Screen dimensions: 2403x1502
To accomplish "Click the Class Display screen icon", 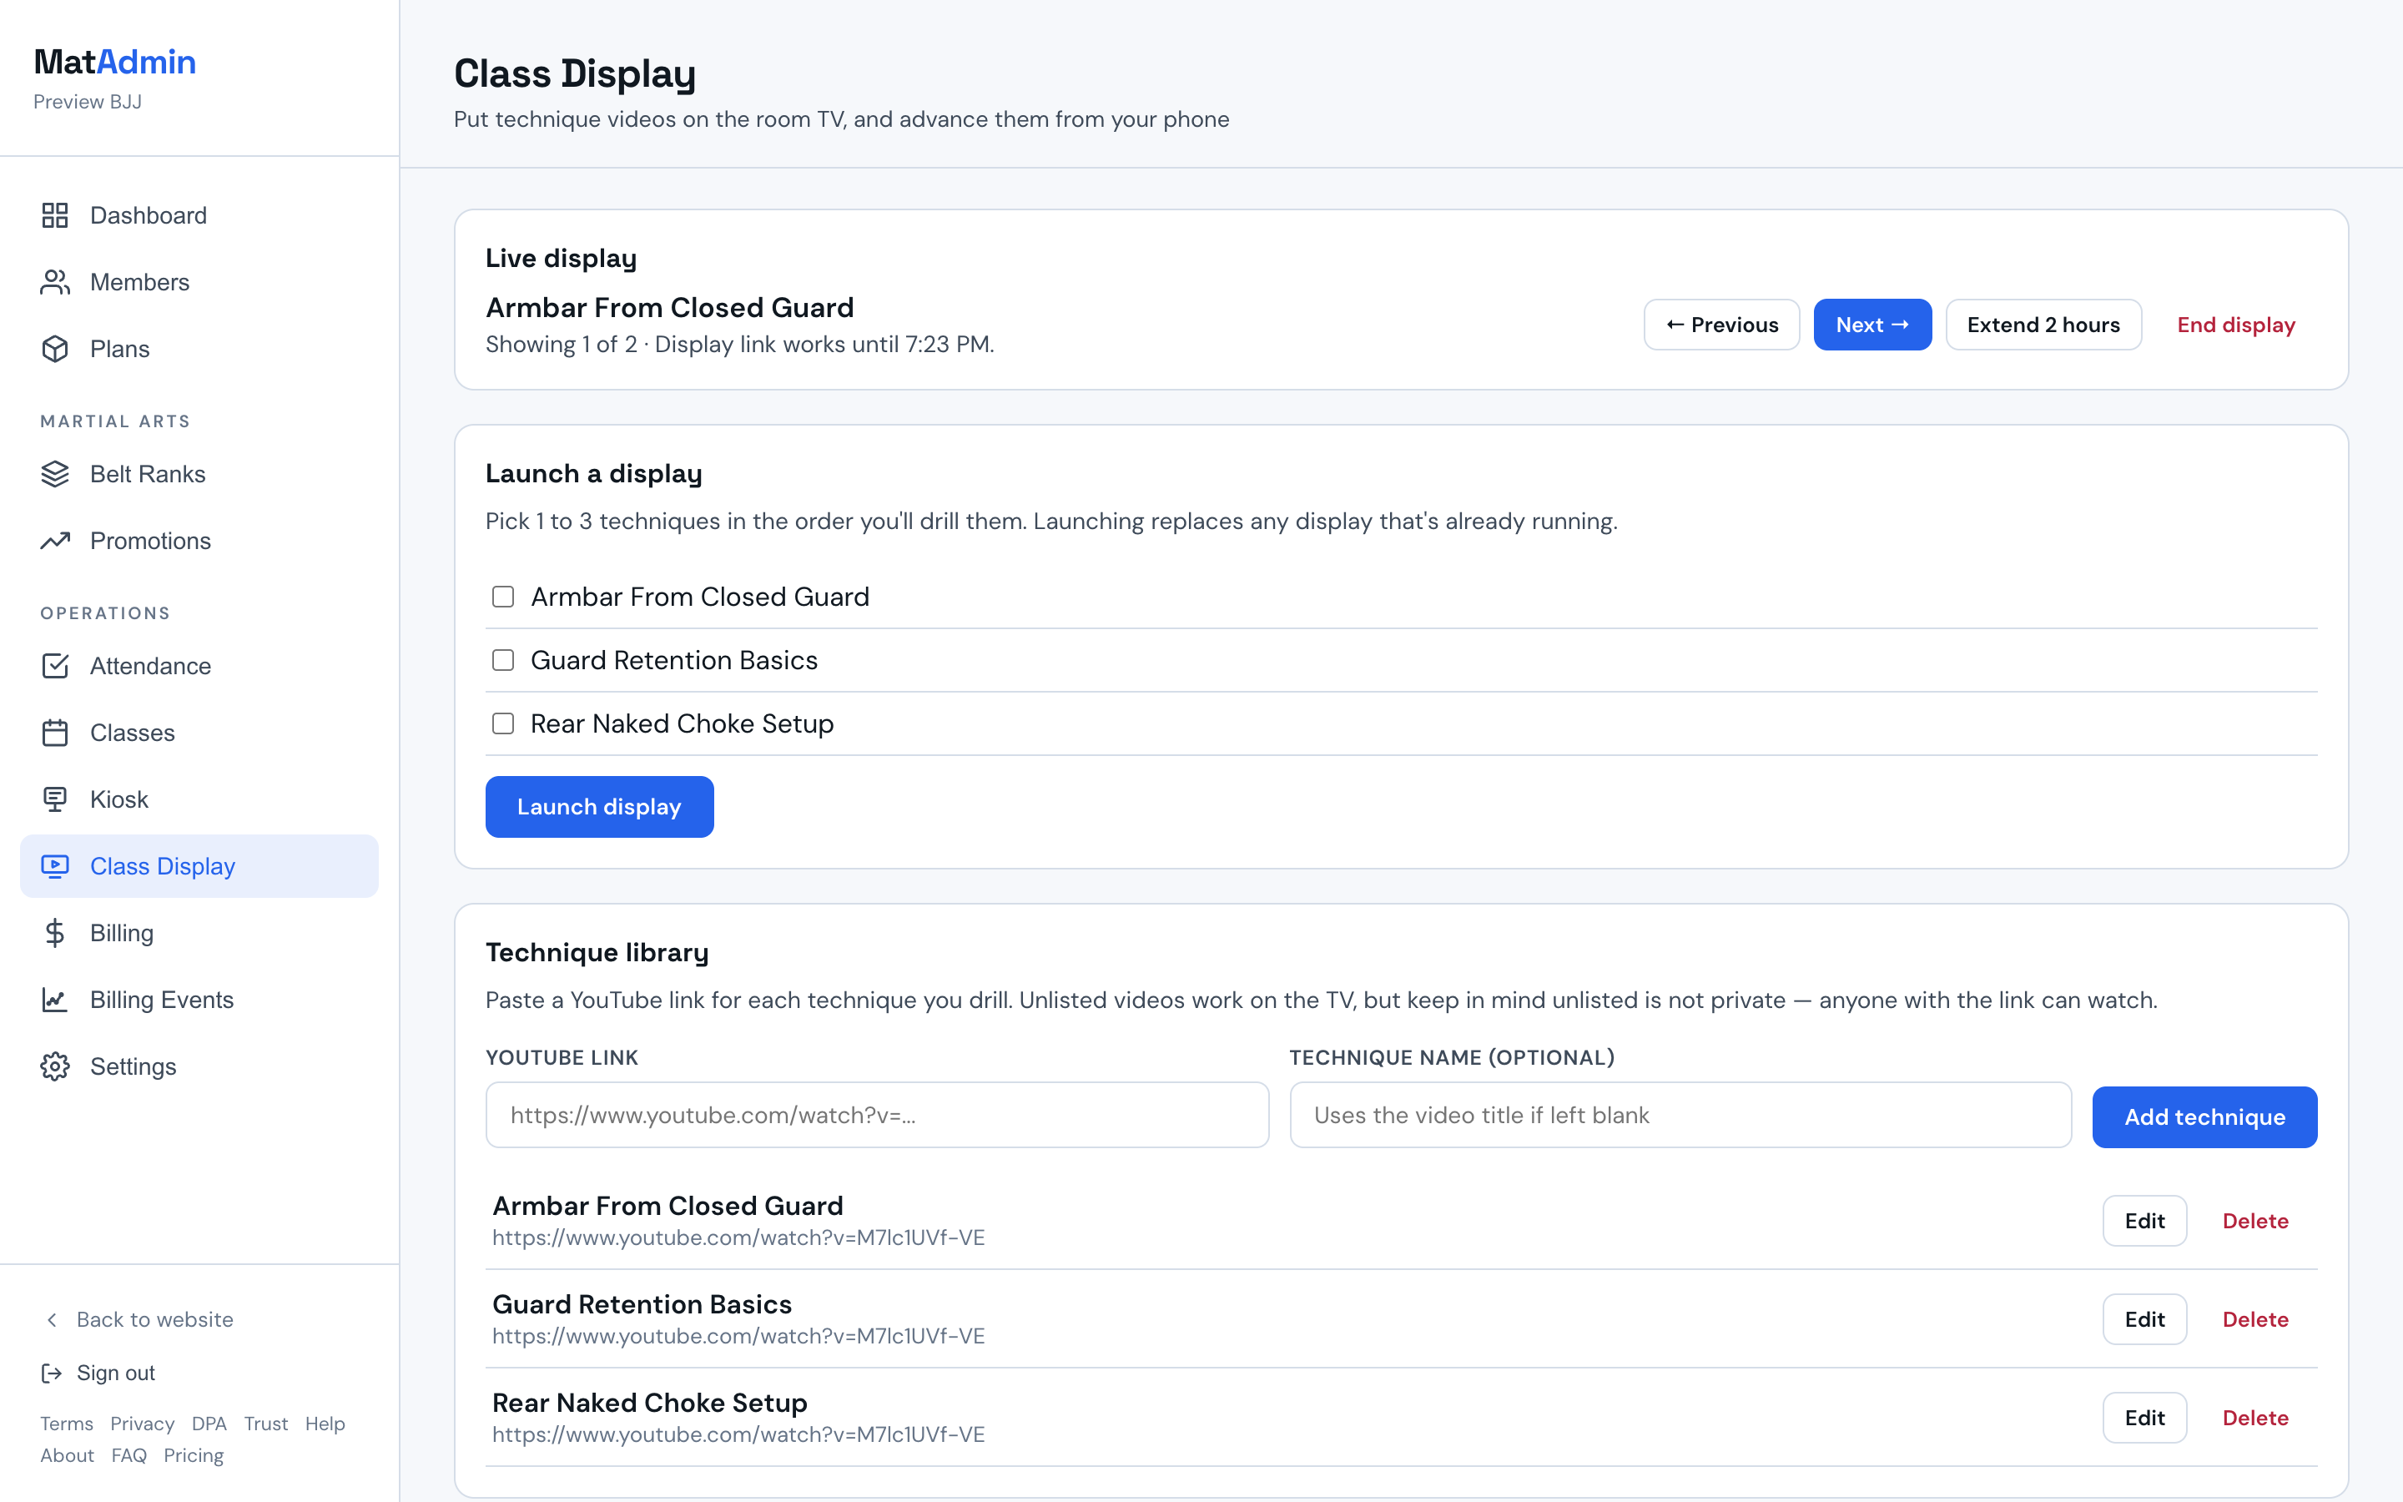I will tap(54, 866).
